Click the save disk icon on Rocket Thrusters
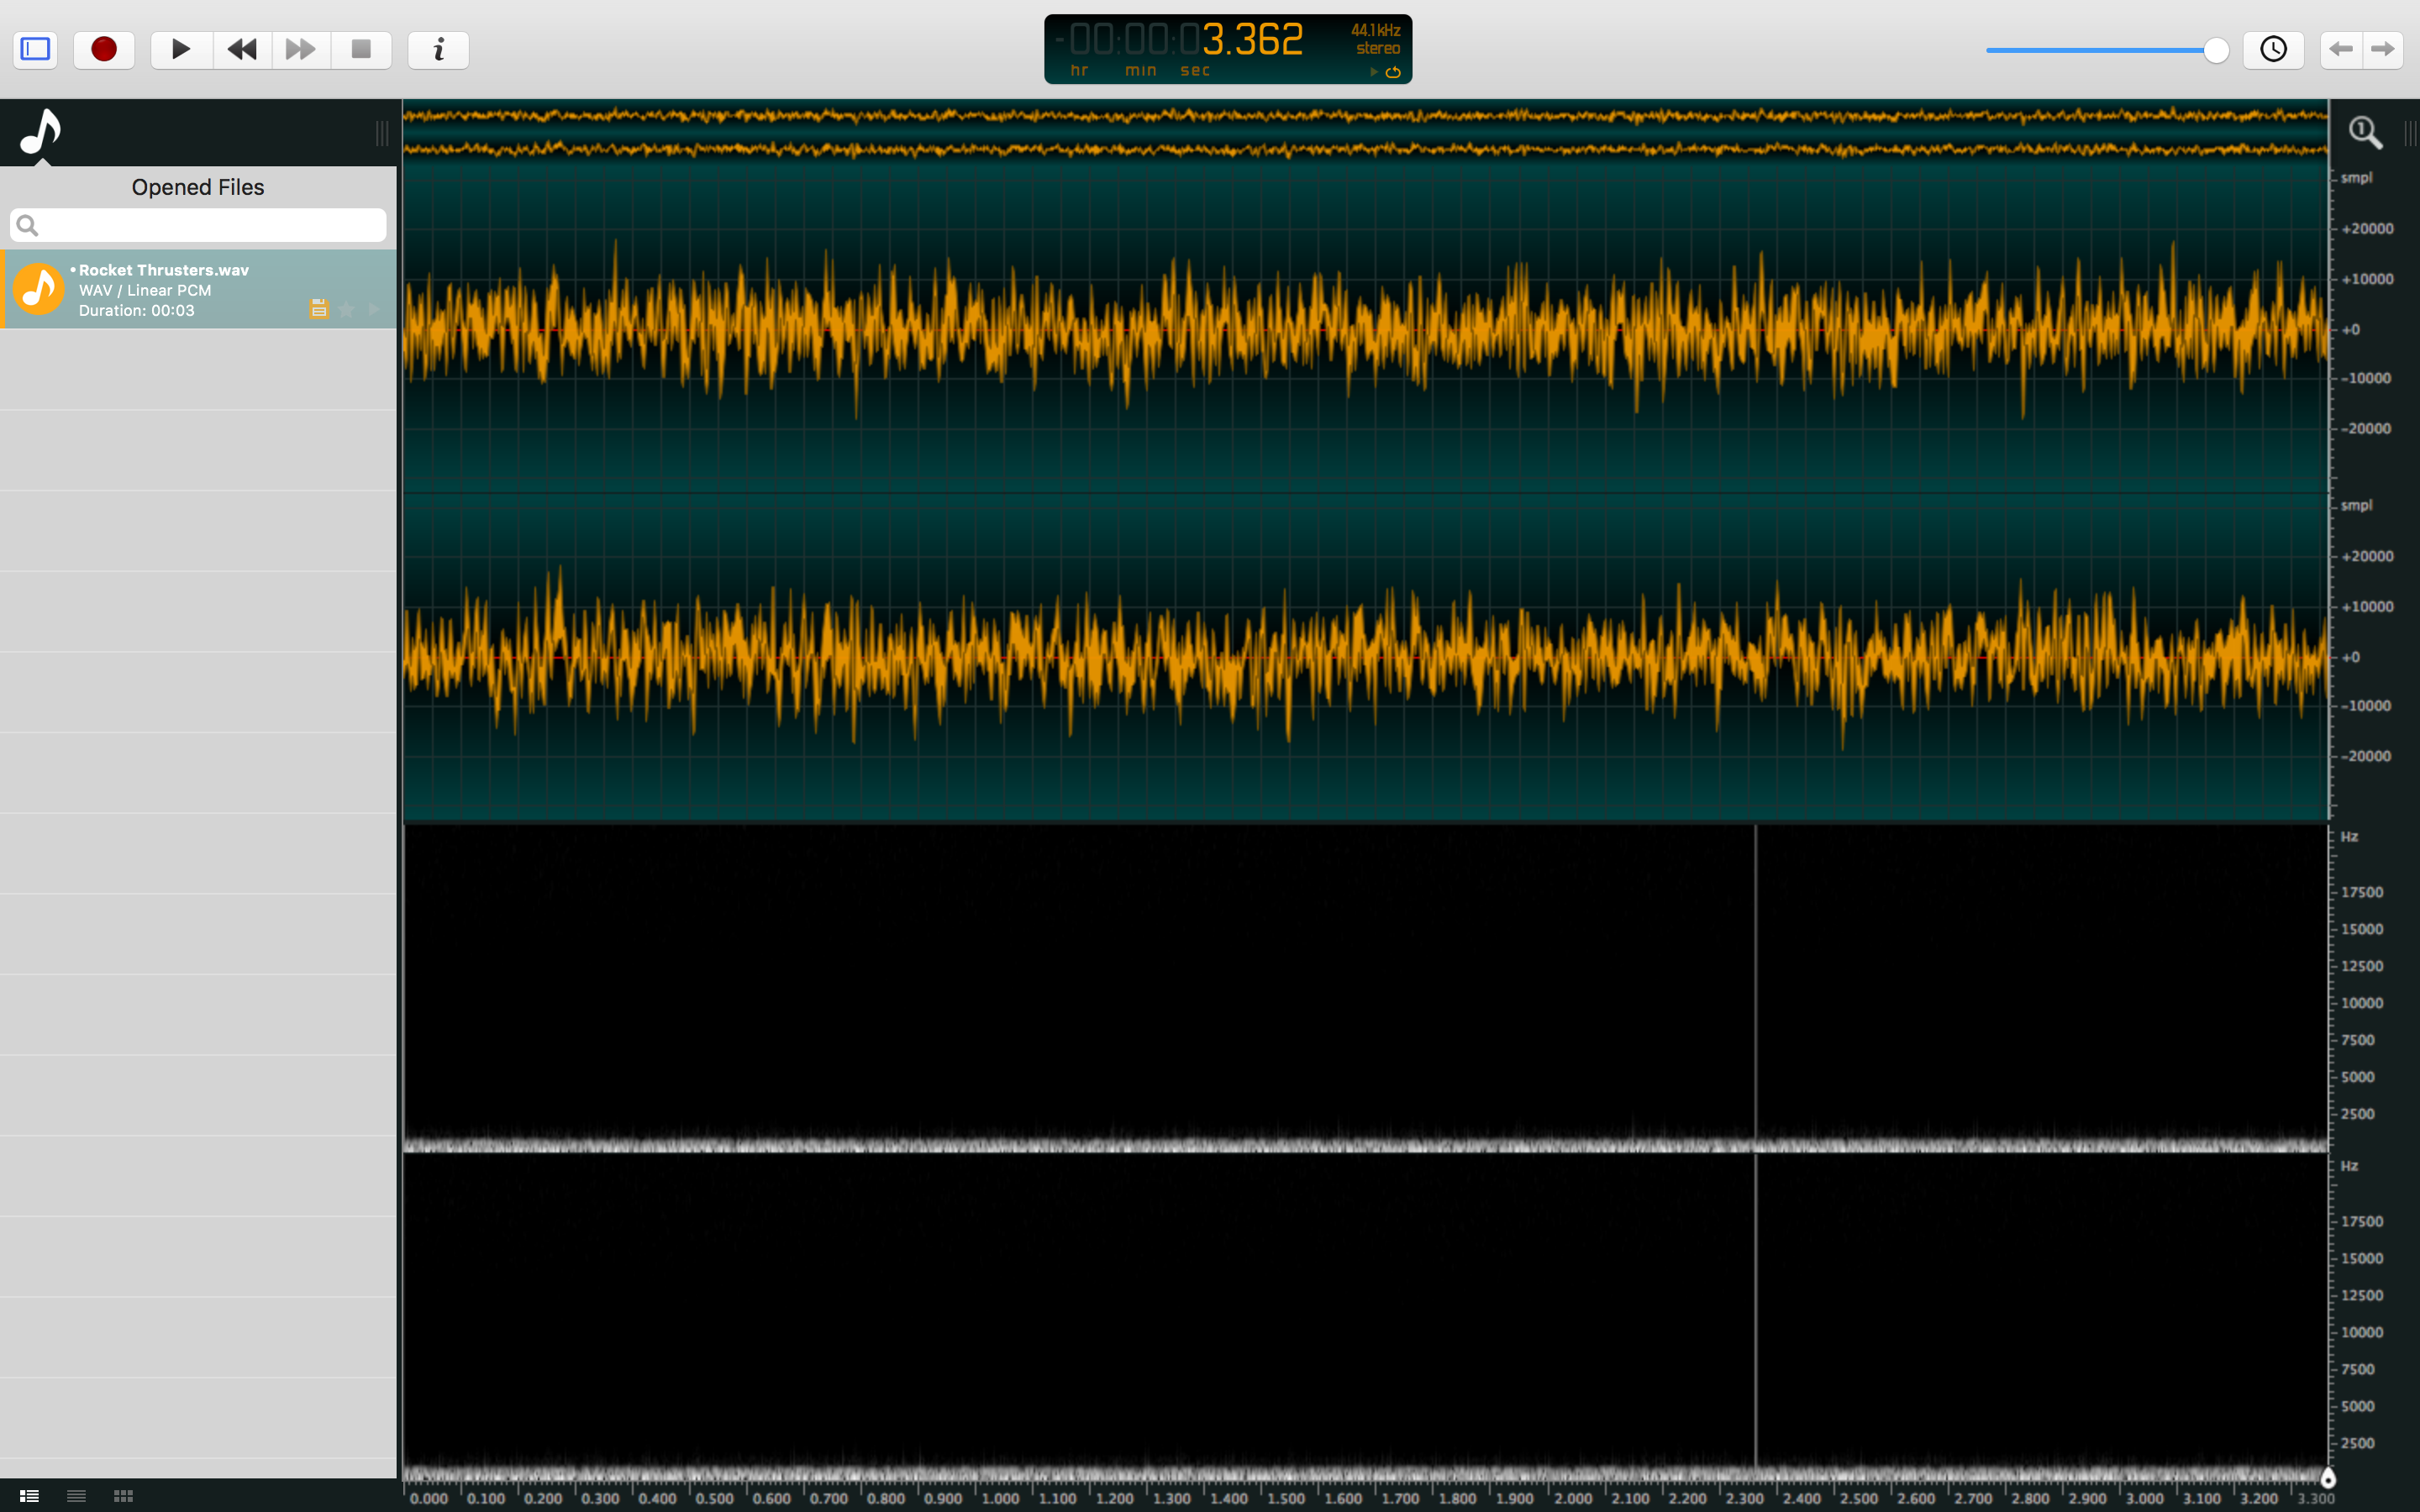The height and width of the screenshot is (1512, 2420). pos(319,309)
